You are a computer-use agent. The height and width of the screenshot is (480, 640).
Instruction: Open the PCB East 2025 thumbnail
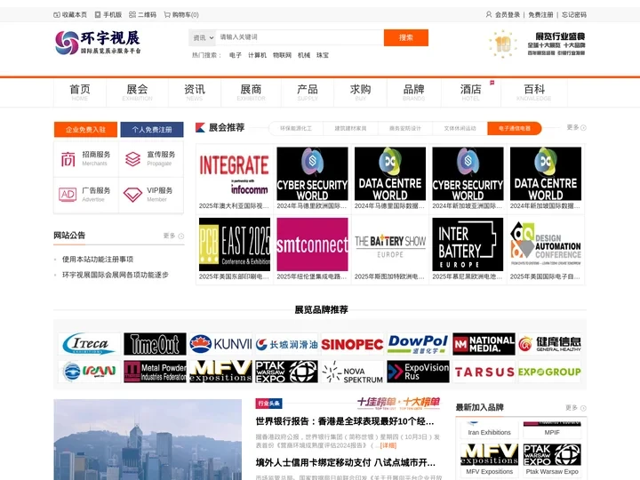pyautogui.click(x=235, y=244)
